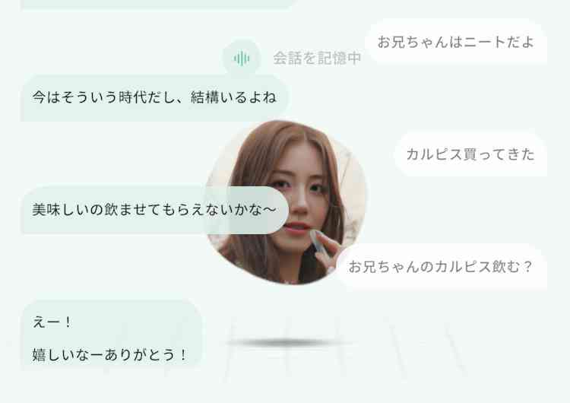The image size is (570, 403).
Task: Tap the 美味しいの飲ませて reply bubble
Action: click(x=155, y=210)
